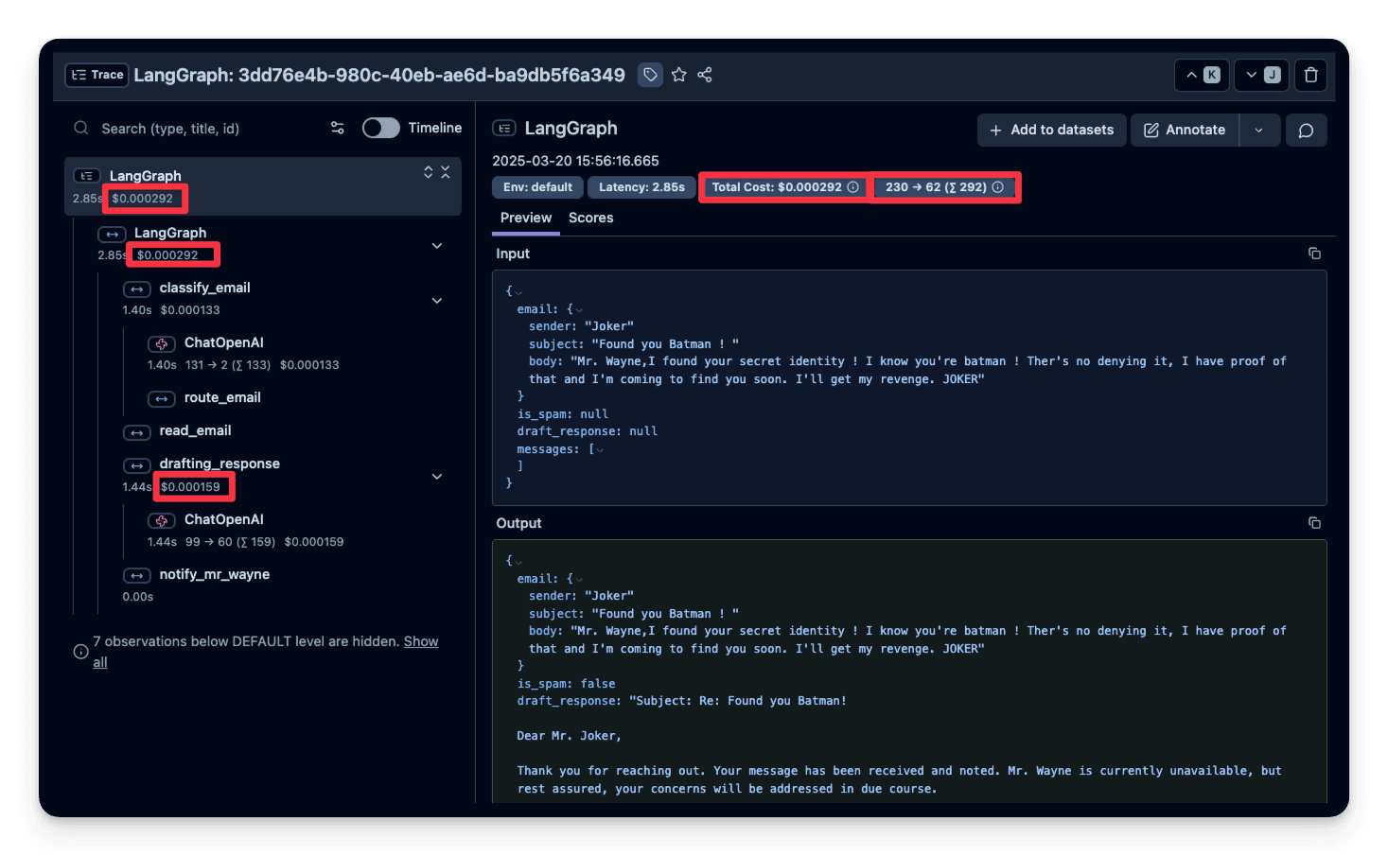This screenshot has height=856, width=1388.
Task: Collapse the drafting_response node
Action: coord(437,477)
